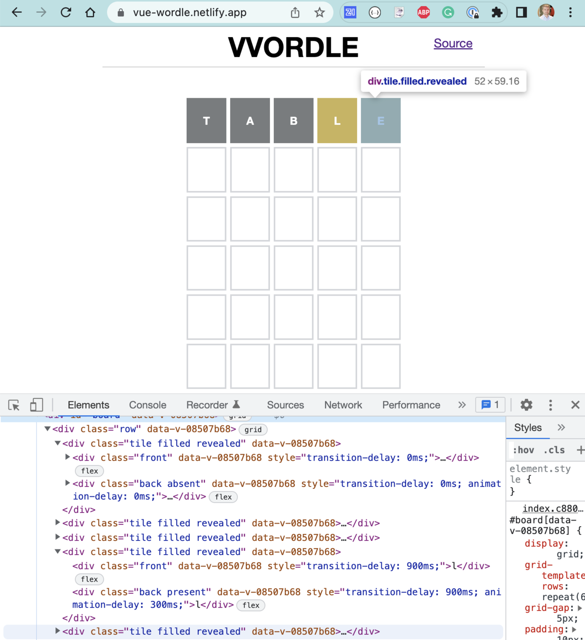Reload the current page
The image size is (585, 640).
(x=66, y=12)
